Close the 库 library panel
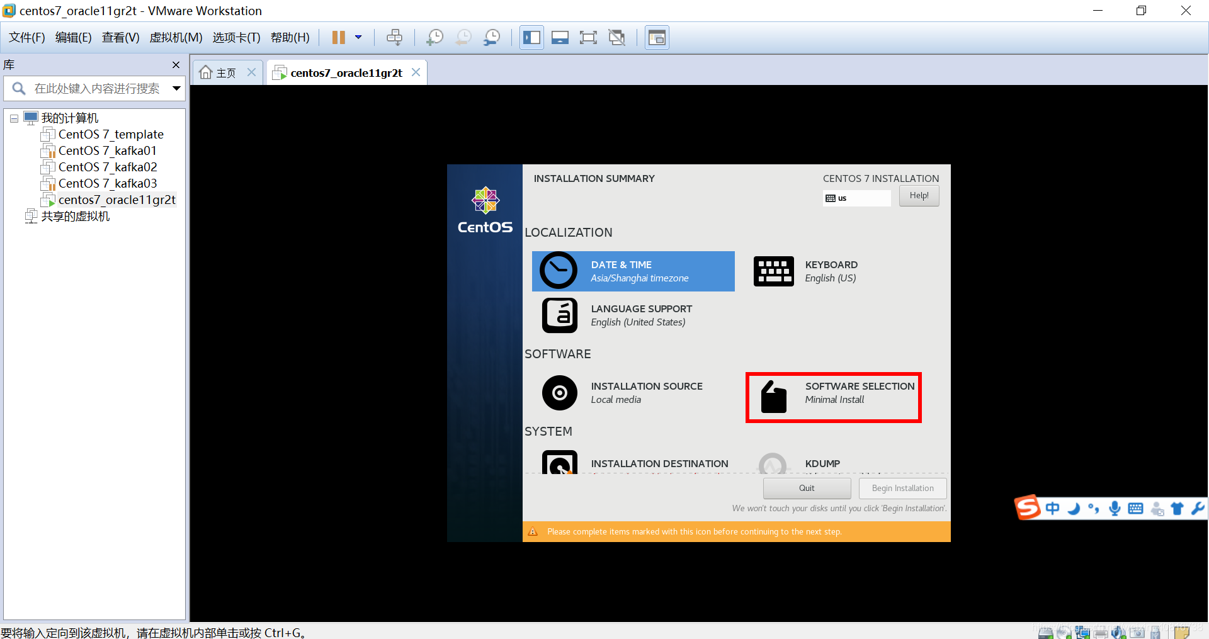1209x639 pixels. (x=176, y=65)
